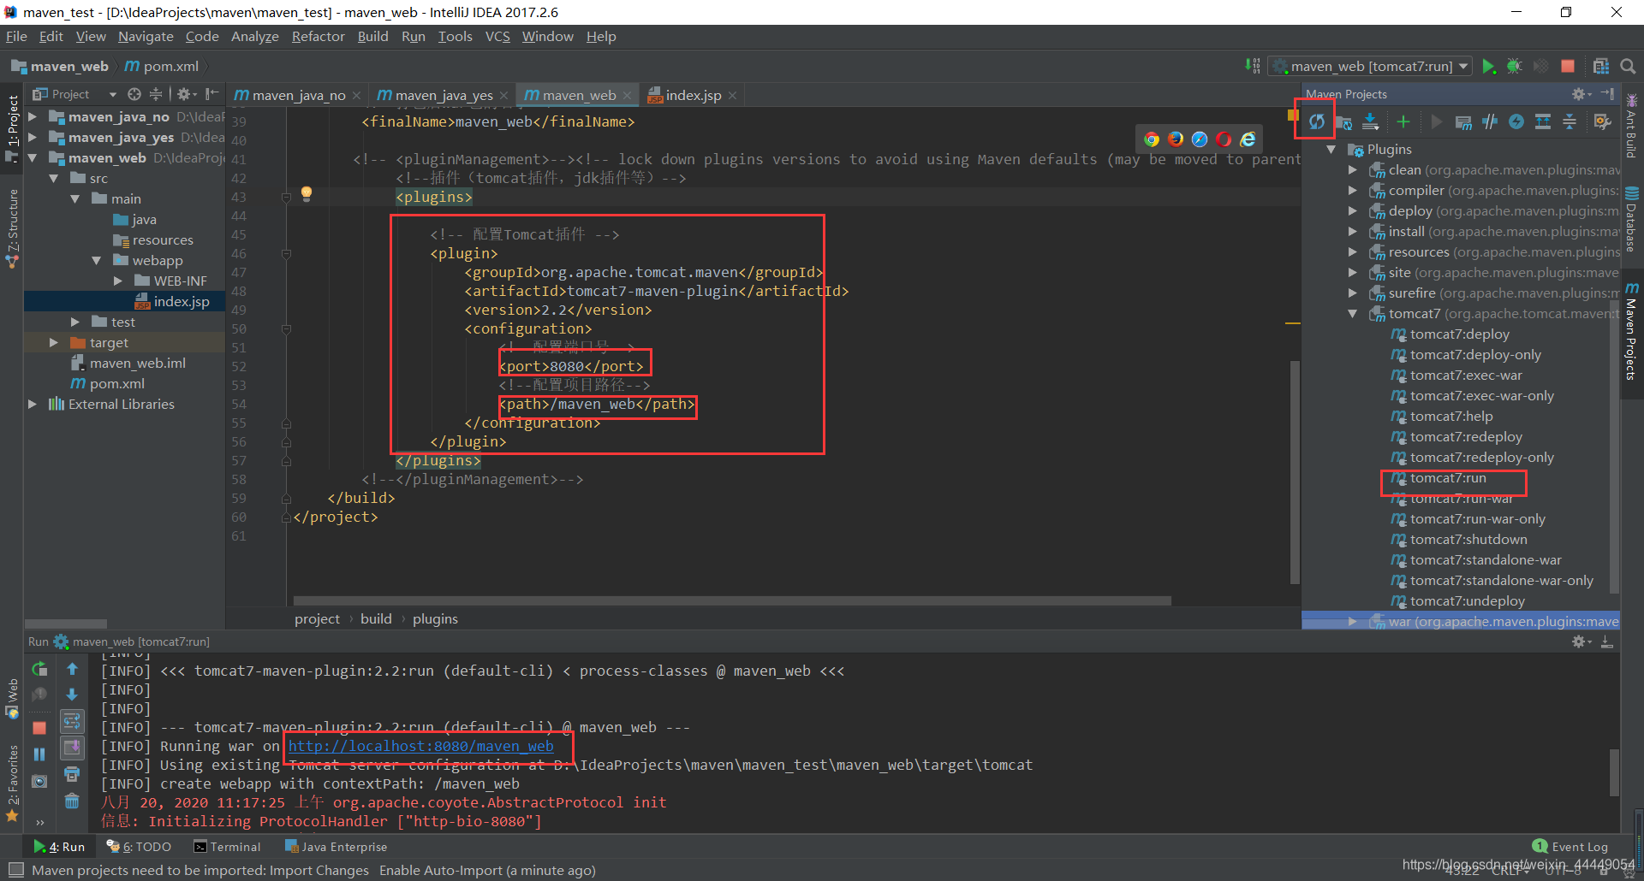Viewport: 1644px width, 881px height.
Task: Click Show Dependencies icon in Maven toolbar
Action: pyautogui.click(x=1543, y=122)
